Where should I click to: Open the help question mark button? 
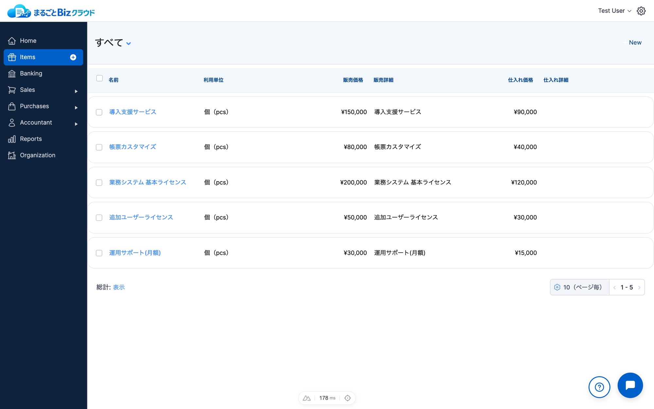point(599,387)
